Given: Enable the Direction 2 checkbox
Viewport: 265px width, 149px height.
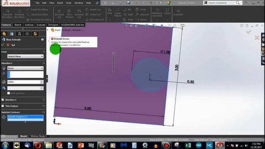Looking at the screenshot, I should [x=3, y=100].
